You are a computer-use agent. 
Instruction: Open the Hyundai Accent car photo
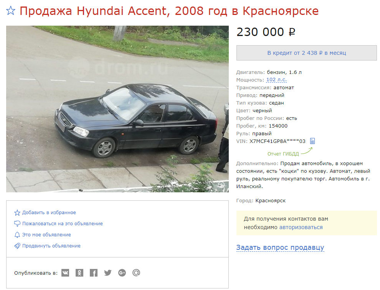[117, 109]
